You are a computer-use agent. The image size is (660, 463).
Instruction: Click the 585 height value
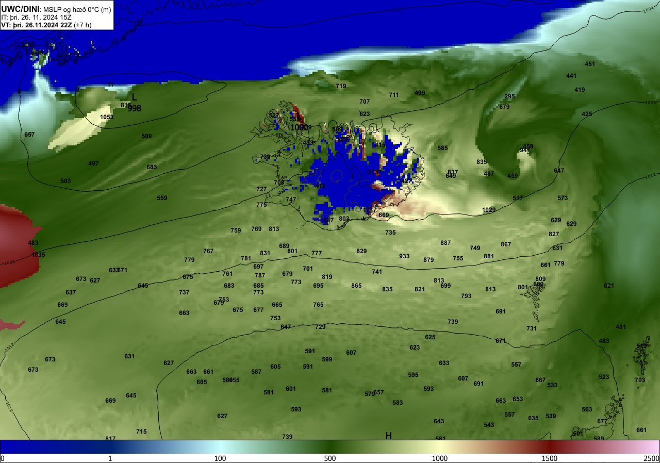[442, 148]
